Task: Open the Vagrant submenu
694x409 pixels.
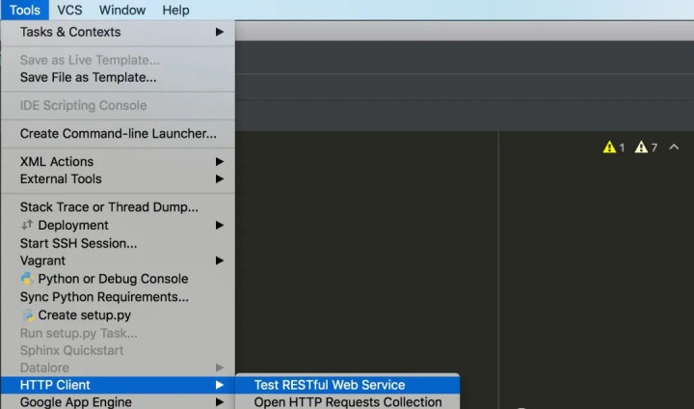Action: tap(118, 260)
